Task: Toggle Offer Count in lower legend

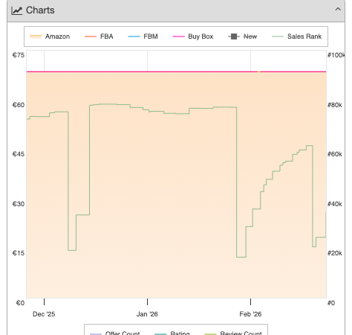Action: point(114,333)
